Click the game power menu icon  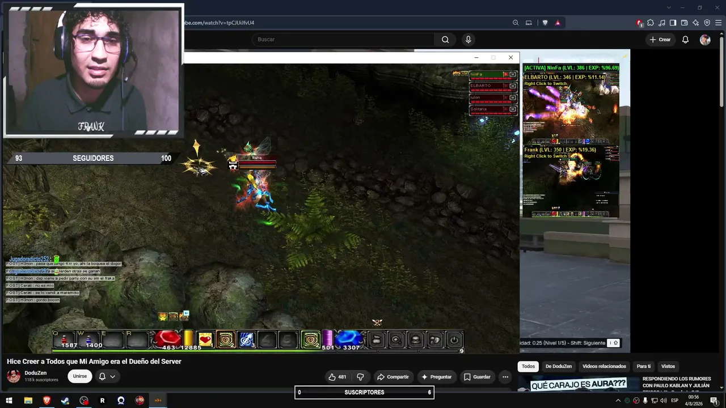tap(454, 340)
